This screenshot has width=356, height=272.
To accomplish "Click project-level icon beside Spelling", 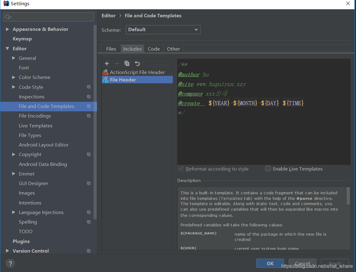I will 89,222.
